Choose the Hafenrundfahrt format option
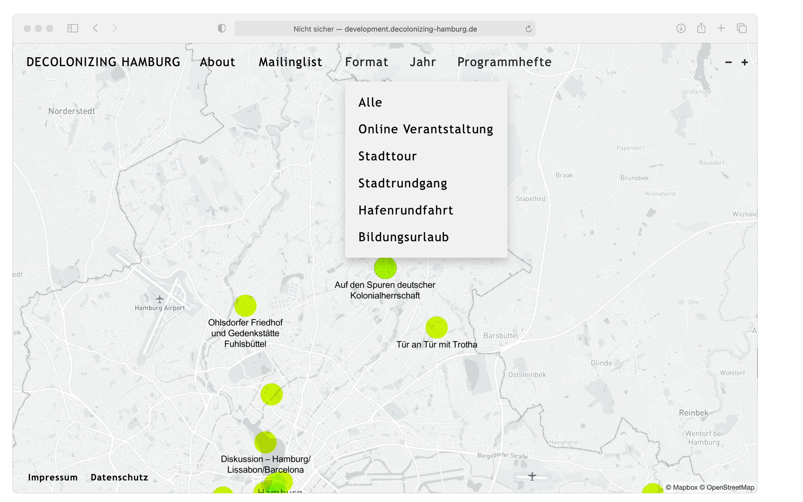Viewport: 803px width, 502px height. (x=406, y=210)
